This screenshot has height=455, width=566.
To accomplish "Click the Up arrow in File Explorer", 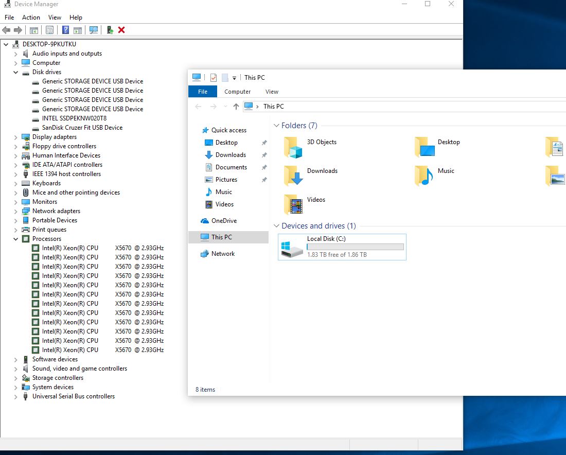I will click(236, 107).
